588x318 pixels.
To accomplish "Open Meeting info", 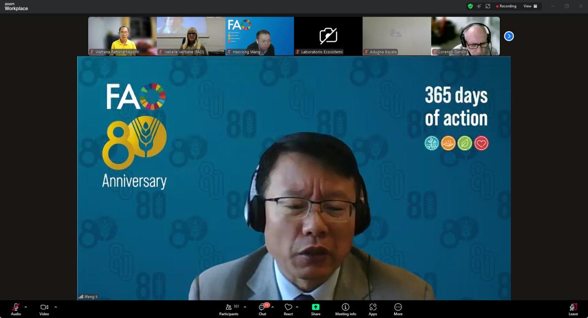I will [x=345, y=309].
